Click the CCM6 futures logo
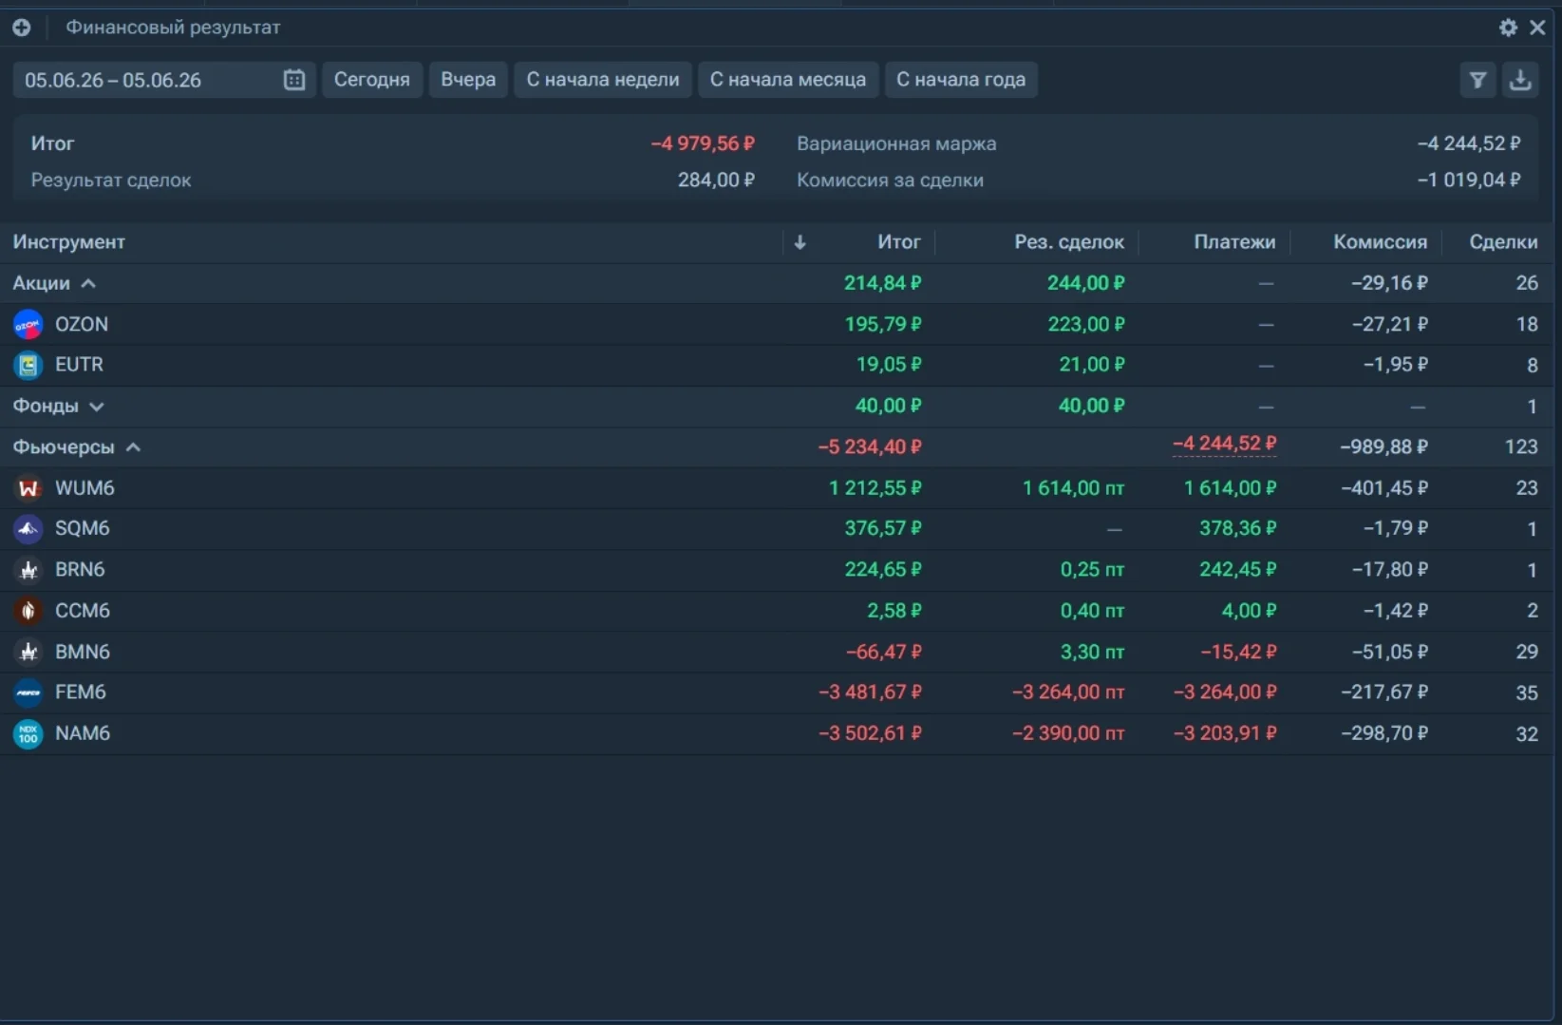 click(x=28, y=611)
